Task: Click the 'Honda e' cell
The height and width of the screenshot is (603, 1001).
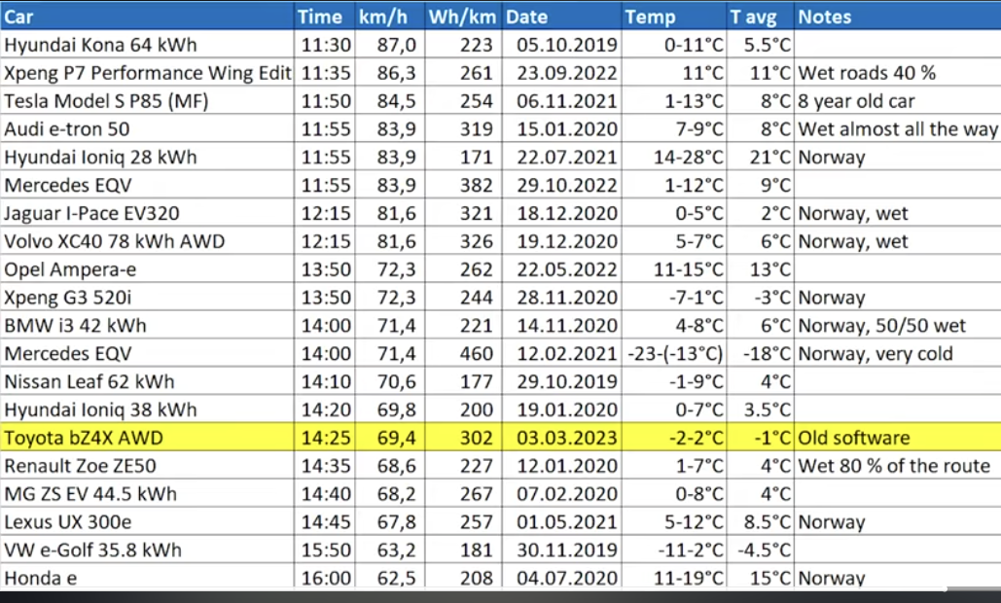Action: pyautogui.click(x=148, y=578)
